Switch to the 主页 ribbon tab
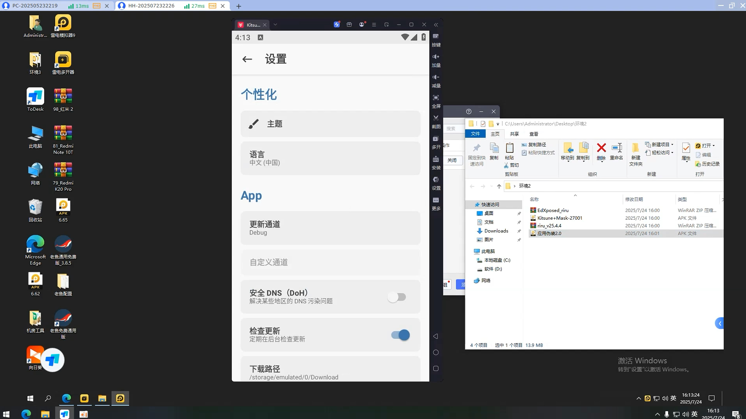The width and height of the screenshot is (746, 419). [x=495, y=134]
